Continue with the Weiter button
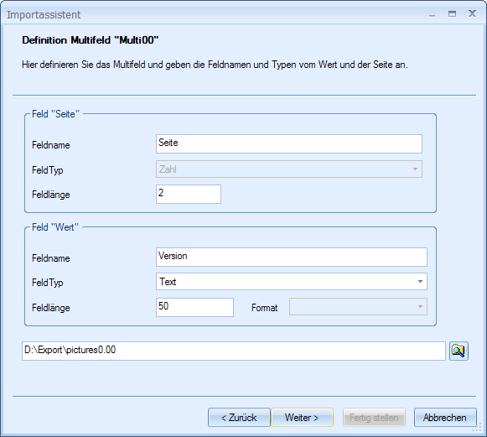Image resolution: width=487 pixels, height=437 pixels. click(x=302, y=418)
